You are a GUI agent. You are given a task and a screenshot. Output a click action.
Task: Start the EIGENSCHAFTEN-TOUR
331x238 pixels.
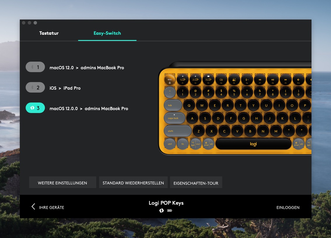point(196,183)
